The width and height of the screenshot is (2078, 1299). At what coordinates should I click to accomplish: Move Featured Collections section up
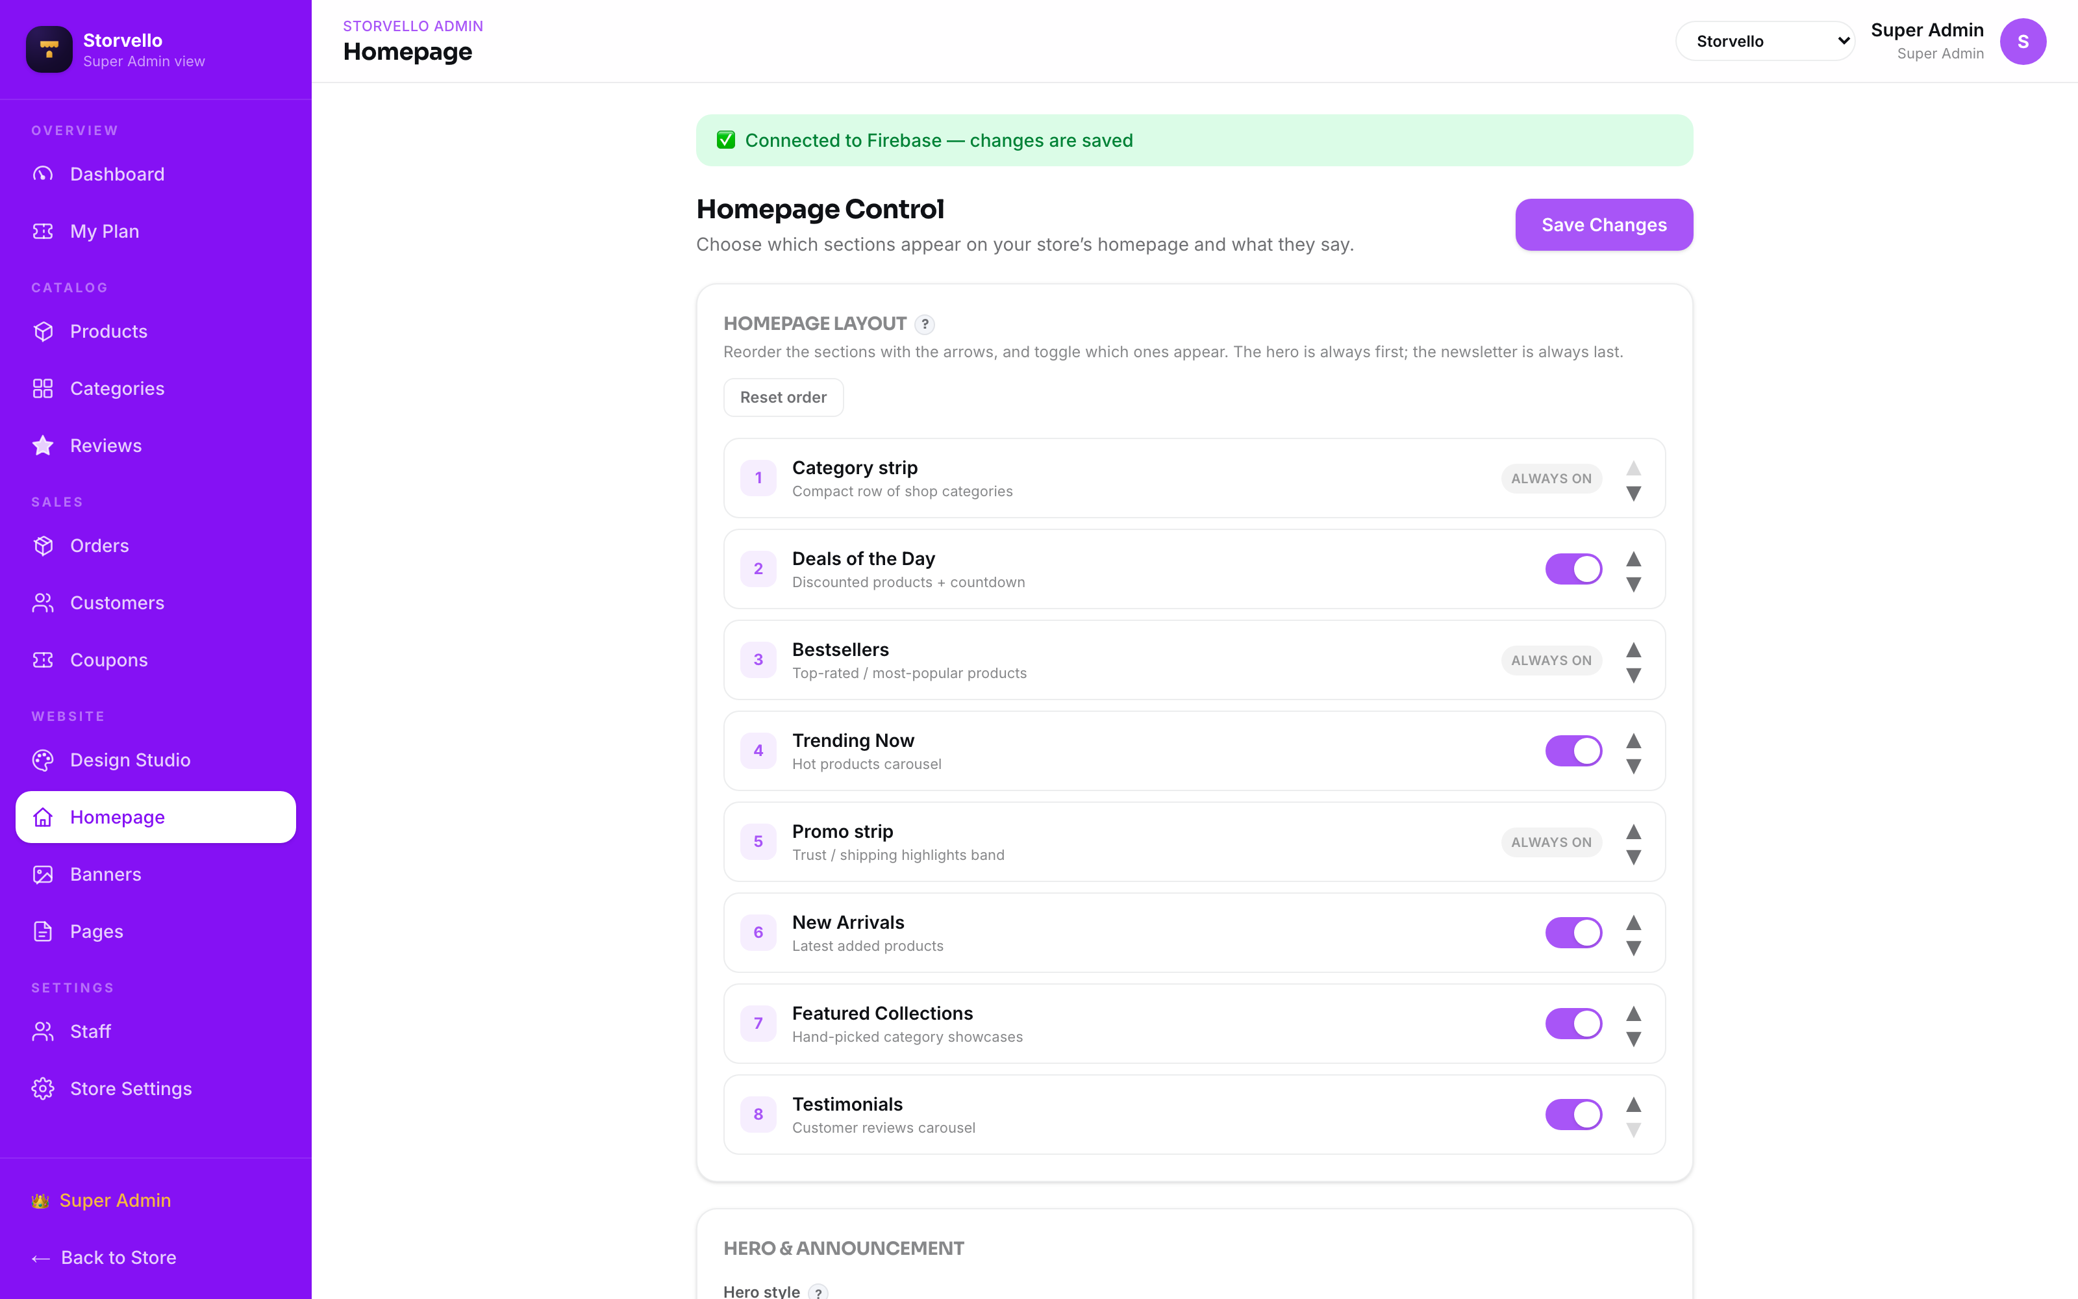(1633, 1014)
